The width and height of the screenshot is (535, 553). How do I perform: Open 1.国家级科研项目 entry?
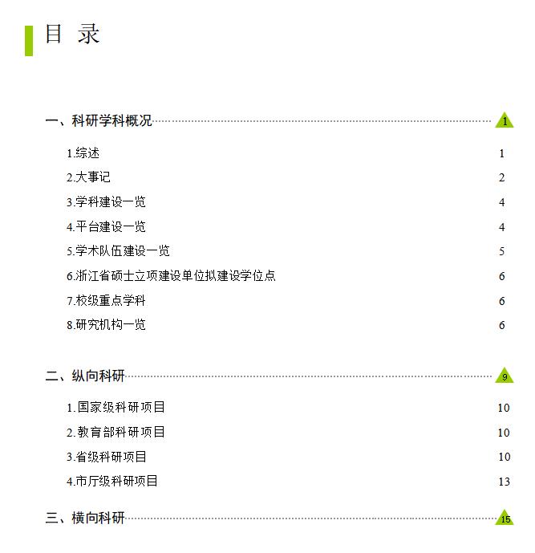[x=116, y=408]
